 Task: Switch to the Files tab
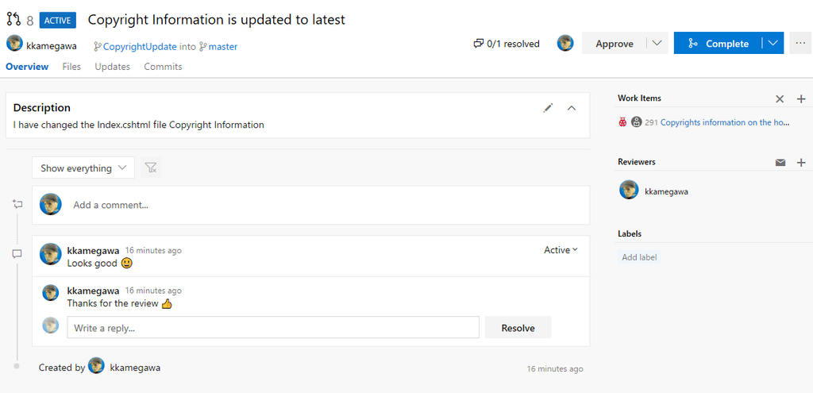point(71,67)
